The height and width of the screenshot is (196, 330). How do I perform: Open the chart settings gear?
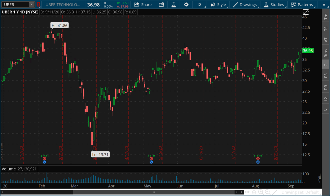(x=186, y=5)
